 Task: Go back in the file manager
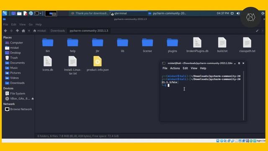pos(5,31)
